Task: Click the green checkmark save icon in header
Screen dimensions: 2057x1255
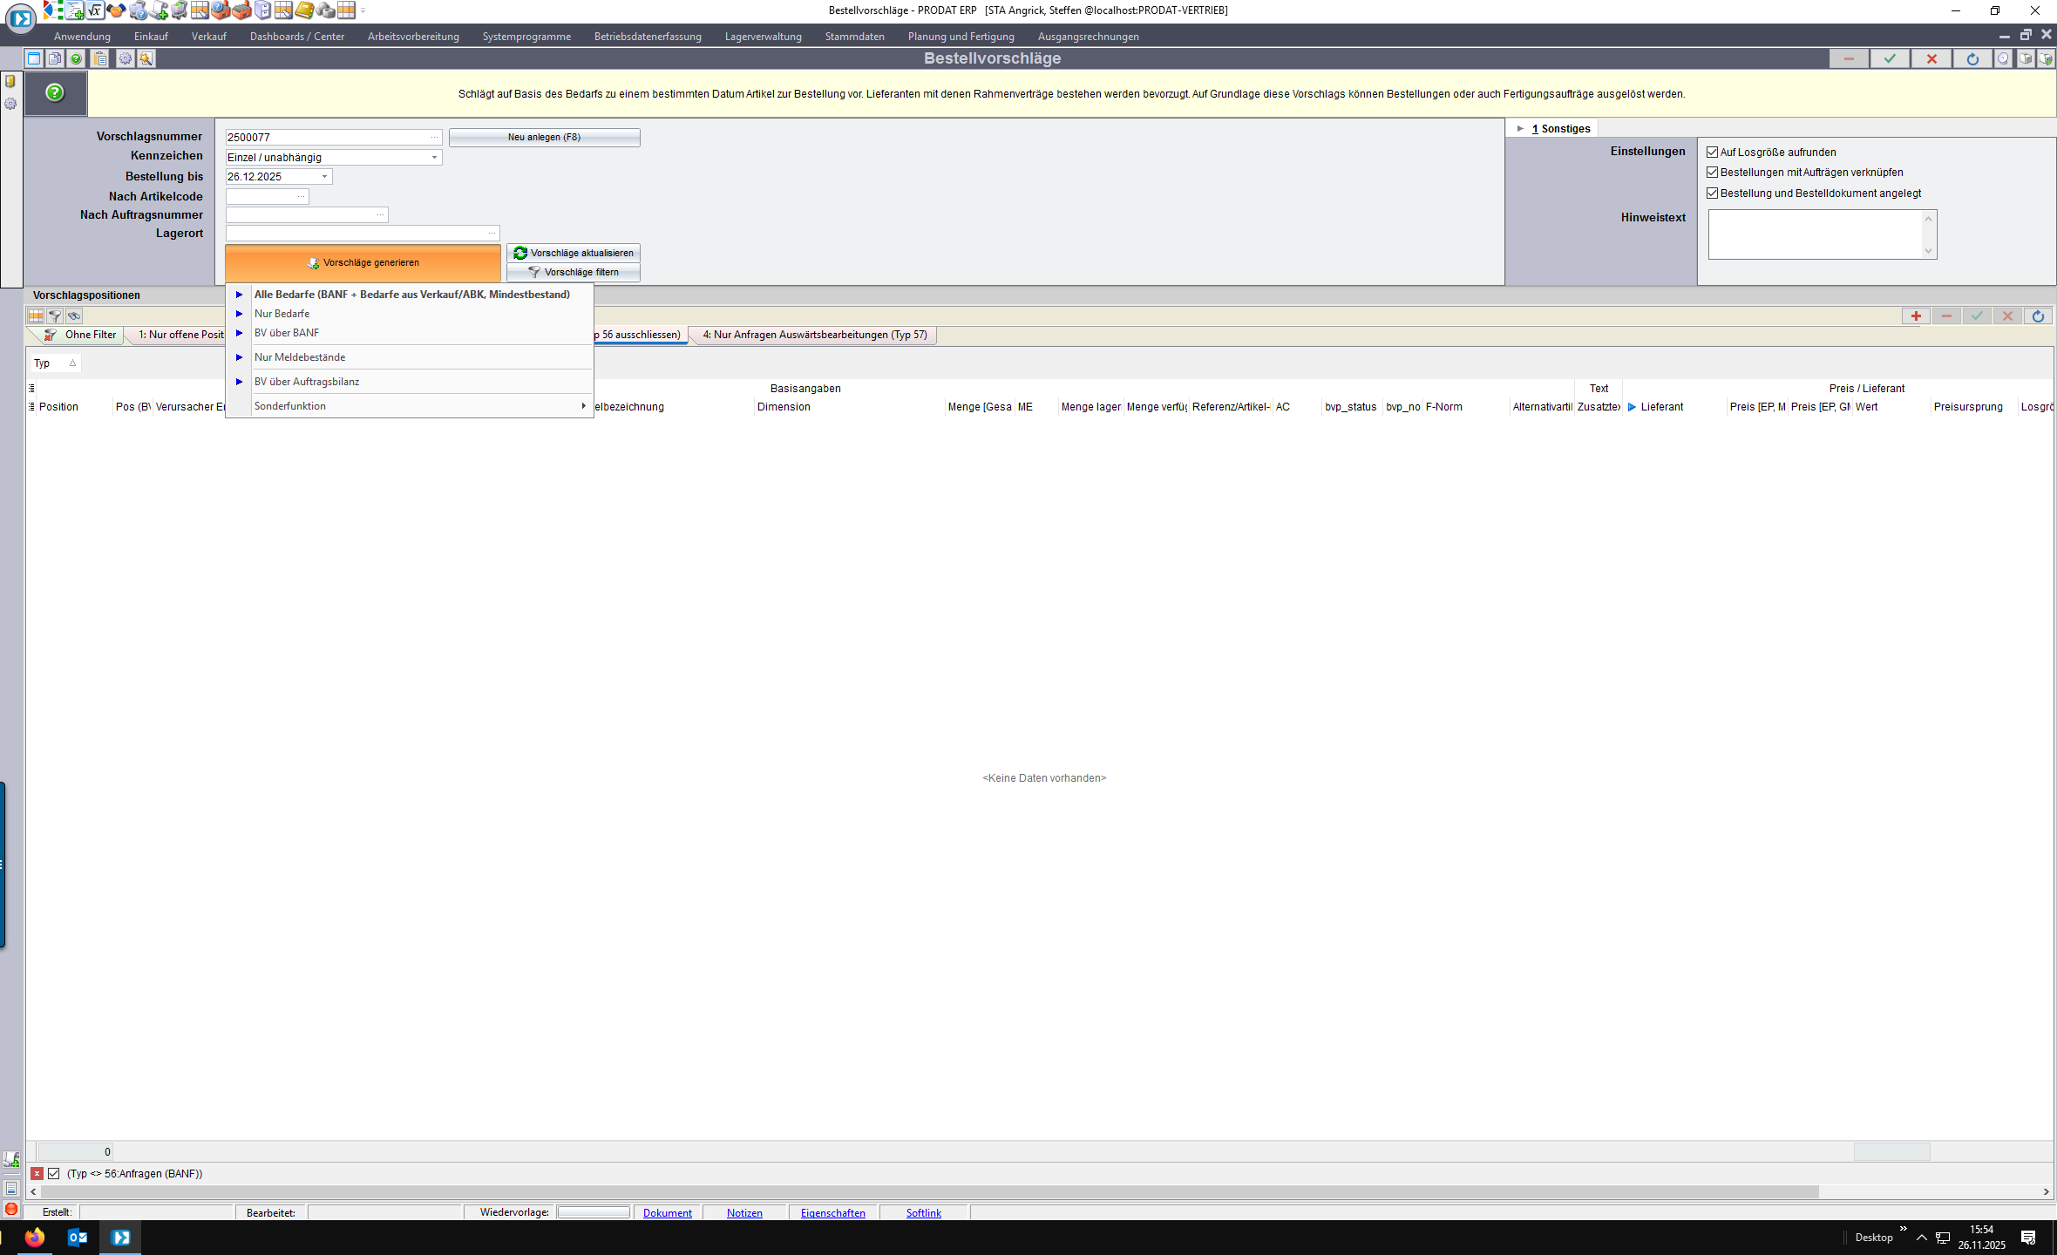Action: [x=1890, y=58]
